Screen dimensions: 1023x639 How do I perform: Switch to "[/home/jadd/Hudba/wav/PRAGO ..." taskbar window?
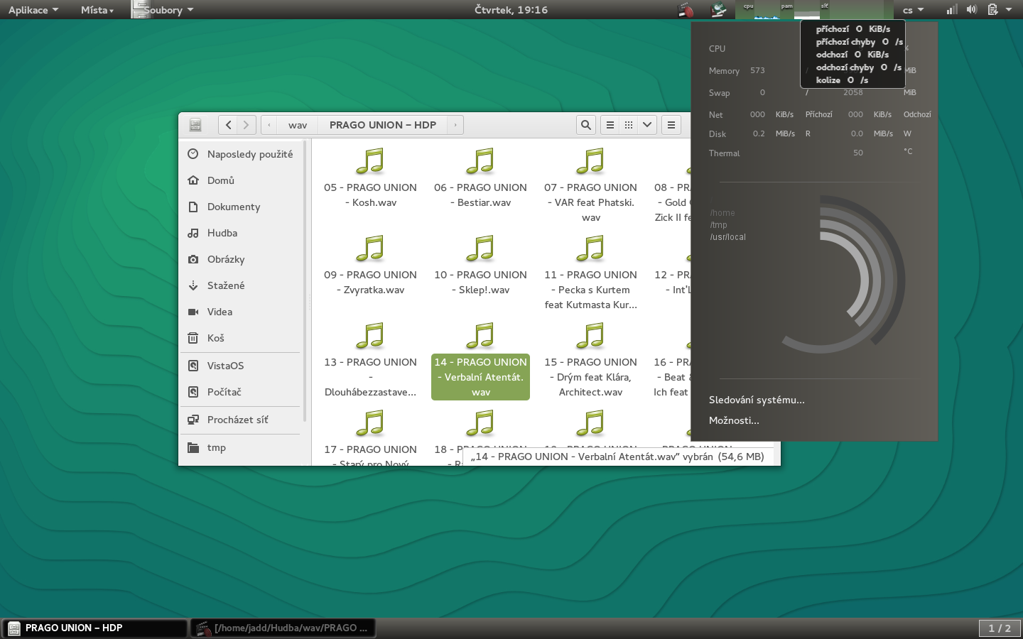[x=283, y=628]
